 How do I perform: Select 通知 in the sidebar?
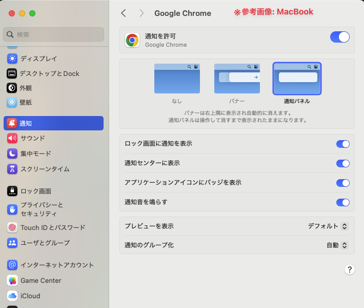pyautogui.click(x=53, y=123)
